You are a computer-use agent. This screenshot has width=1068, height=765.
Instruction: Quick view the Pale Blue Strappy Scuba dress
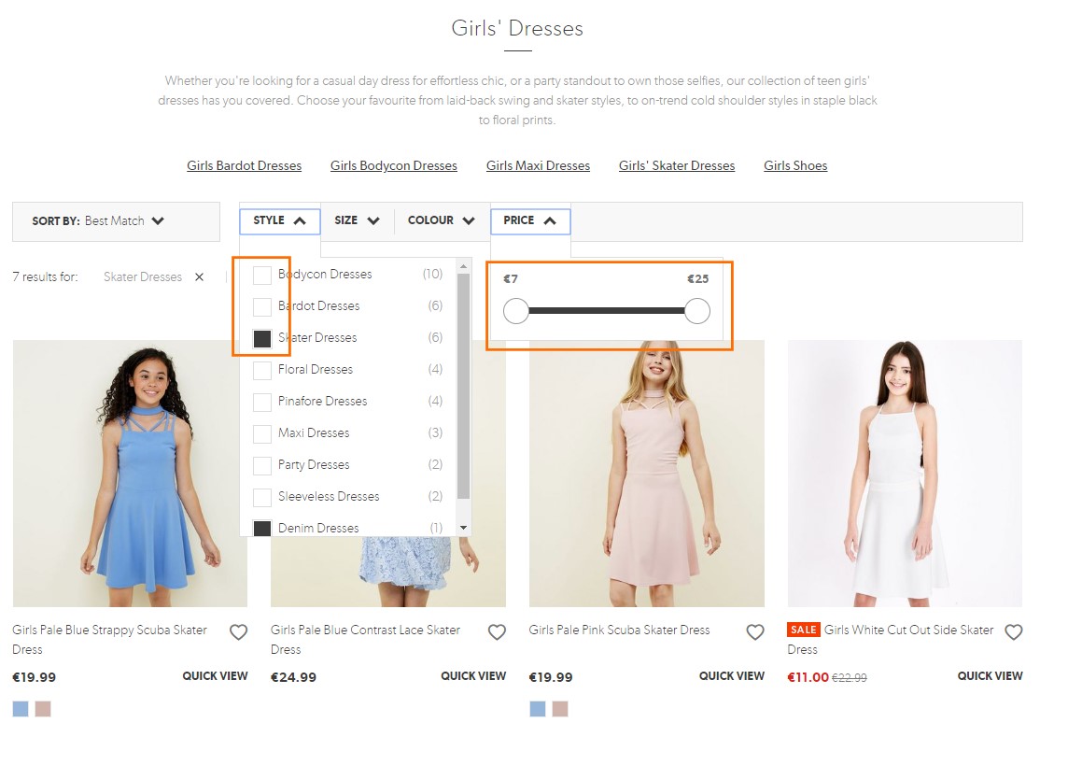[216, 675]
